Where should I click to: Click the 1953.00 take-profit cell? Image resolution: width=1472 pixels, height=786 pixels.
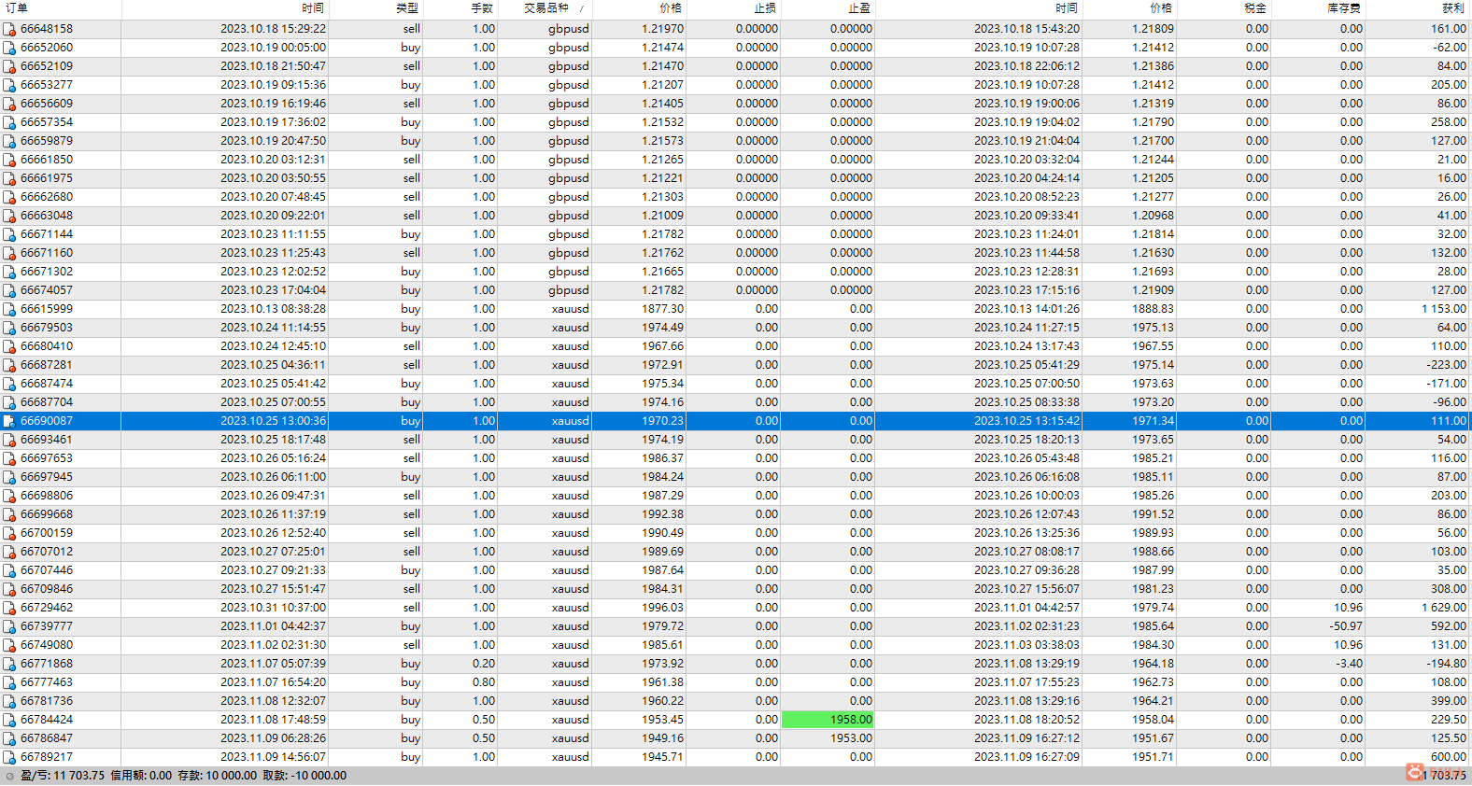[x=851, y=738]
